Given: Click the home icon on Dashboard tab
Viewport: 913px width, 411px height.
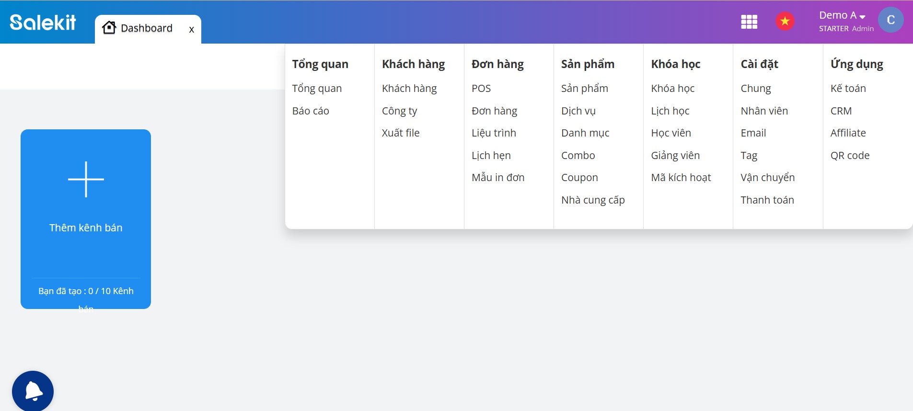Looking at the screenshot, I should [109, 28].
